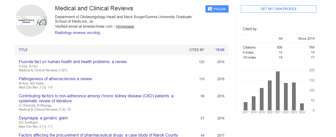The height and width of the screenshot is (137, 336).
Task: Open the Homepage link
Action: coord(125,26)
